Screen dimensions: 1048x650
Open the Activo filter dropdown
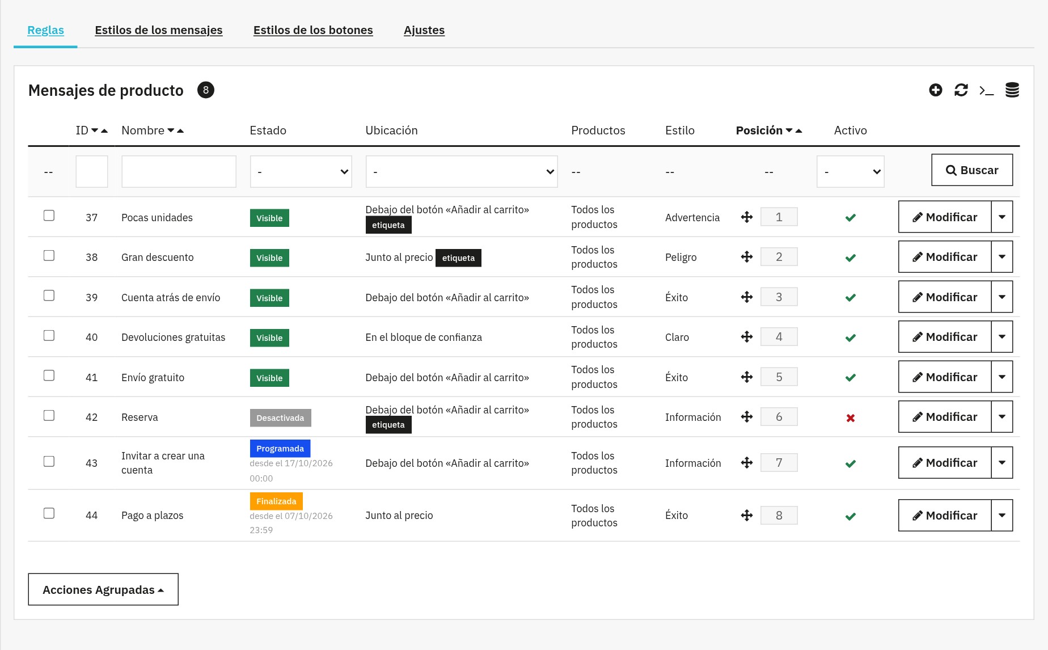tap(851, 171)
